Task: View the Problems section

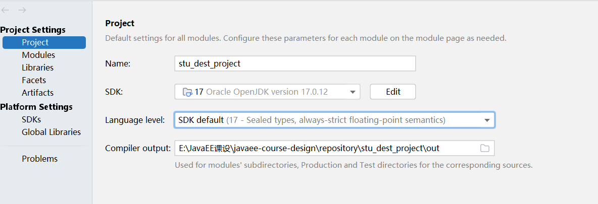Action: 39,159
